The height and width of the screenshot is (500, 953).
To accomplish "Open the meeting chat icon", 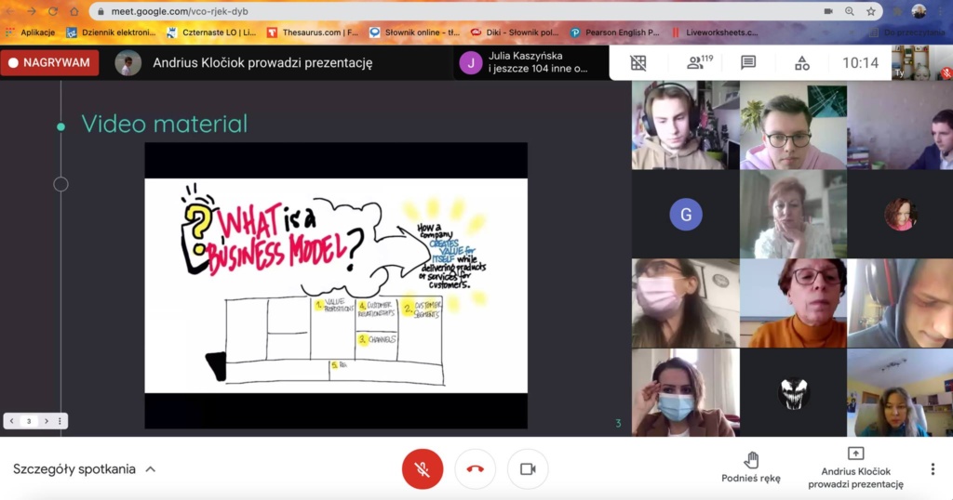I will tap(747, 63).
